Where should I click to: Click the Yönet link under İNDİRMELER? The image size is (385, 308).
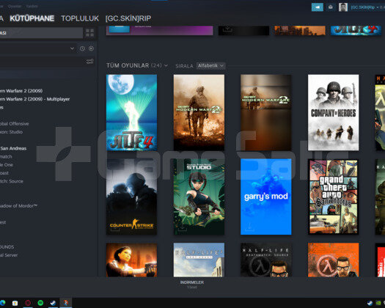point(192,287)
